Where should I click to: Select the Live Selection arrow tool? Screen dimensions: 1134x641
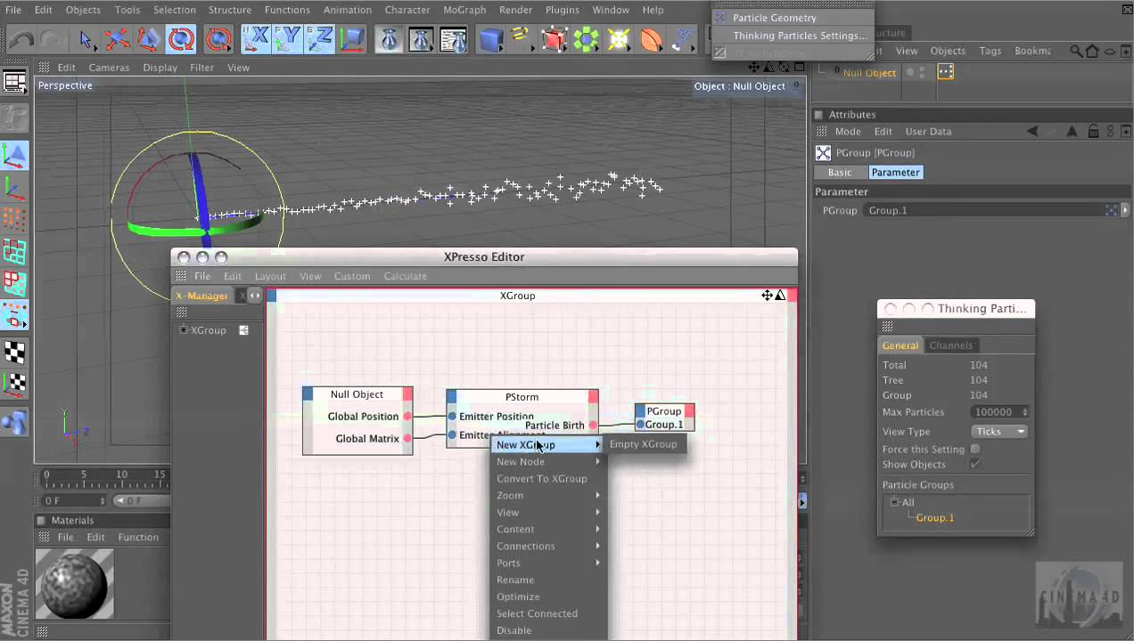point(86,39)
